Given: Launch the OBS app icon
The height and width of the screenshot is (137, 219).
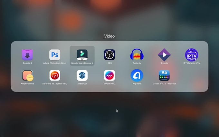Looking at the screenshot, I should coord(110,55).
